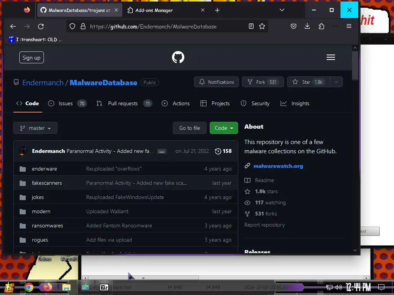Click the volume speaker tray icon
The width and height of the screenshot is (394, 295).
pos(339,287)
